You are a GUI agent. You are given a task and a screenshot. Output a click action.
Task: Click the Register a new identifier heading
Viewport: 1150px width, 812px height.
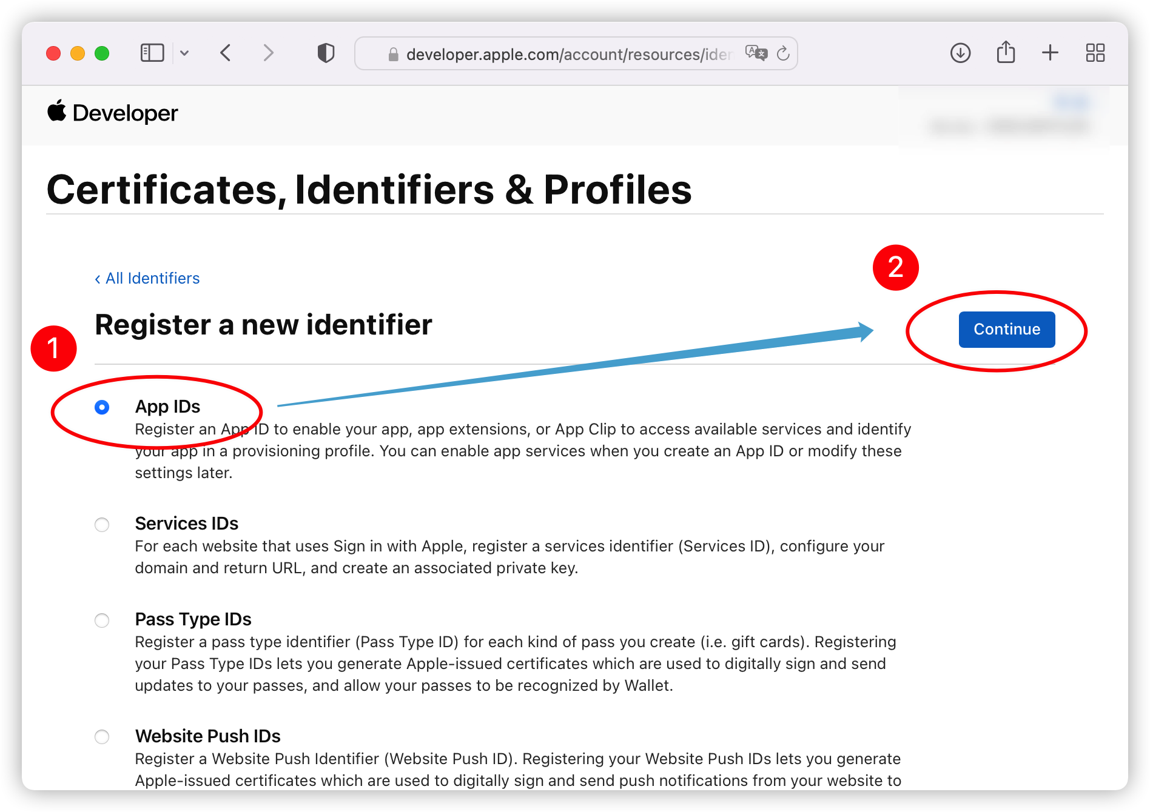[x=264, y=325]
